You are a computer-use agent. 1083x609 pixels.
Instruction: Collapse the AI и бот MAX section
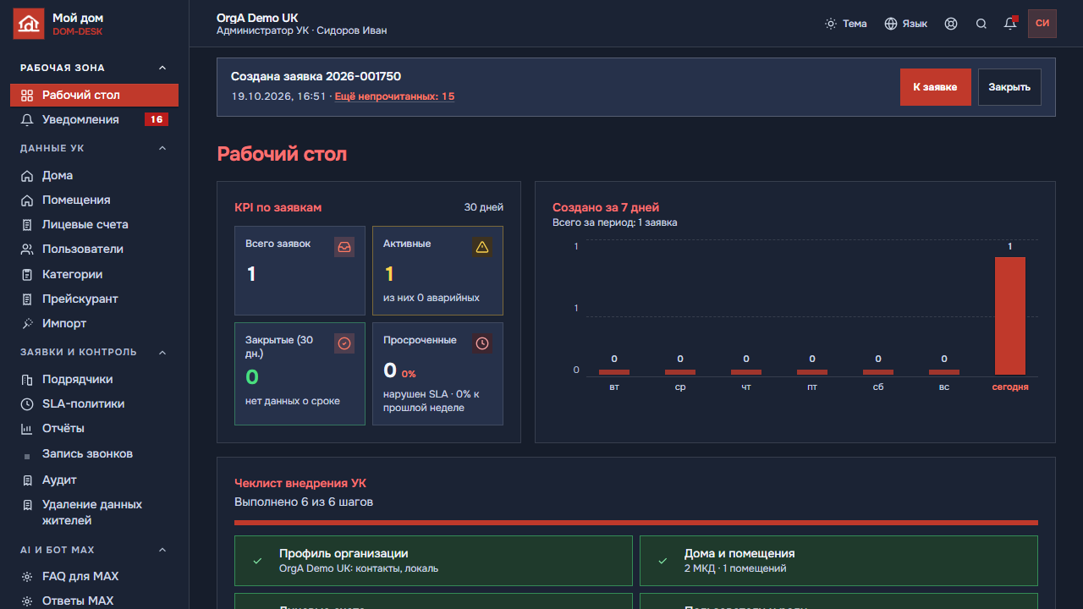tap(162, 550)
